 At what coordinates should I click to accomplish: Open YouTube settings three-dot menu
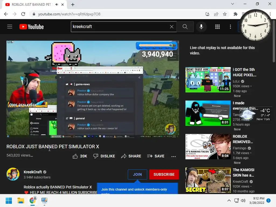pyautogui.click(x=230, y=27)
